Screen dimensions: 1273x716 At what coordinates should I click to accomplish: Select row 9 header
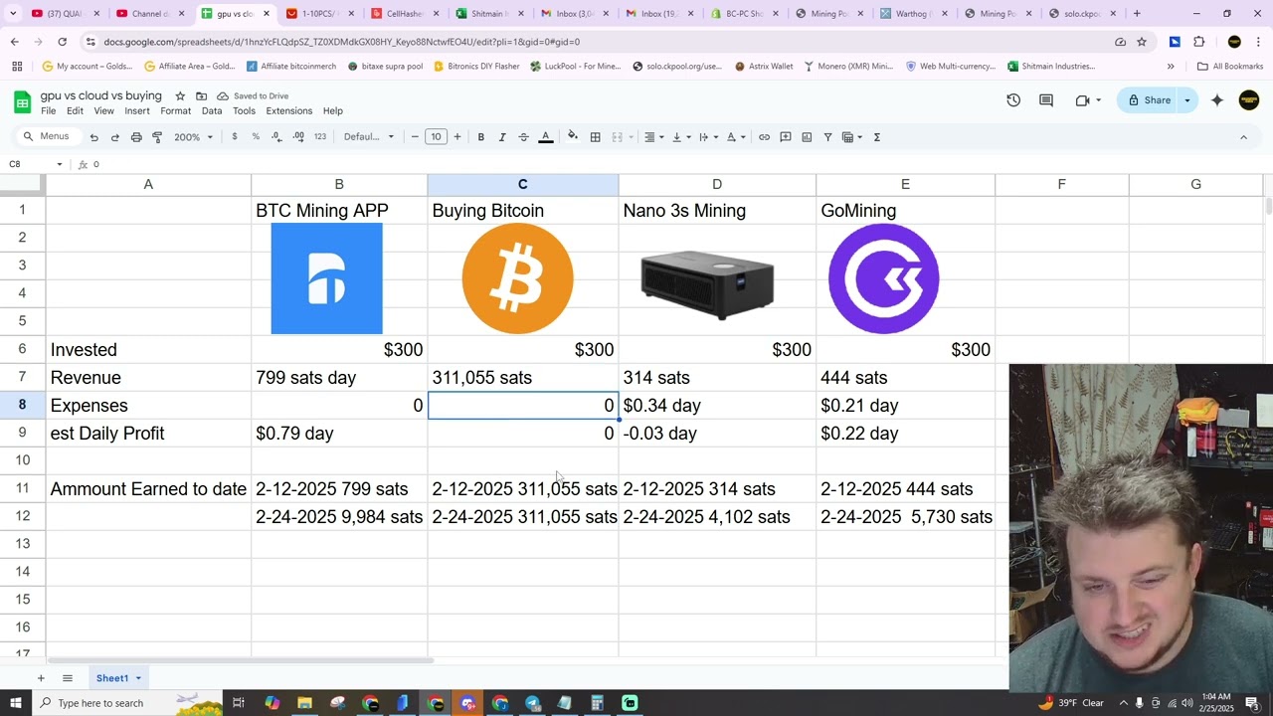pyautogui.click(x=22, y=434)
